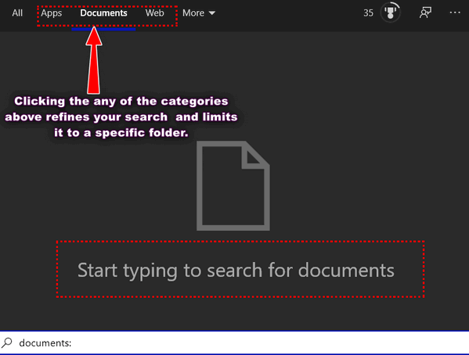The height and width of the screenshot is (355, 469).
Task: Select the Documents tab
Action: click(x=103, y=13)
